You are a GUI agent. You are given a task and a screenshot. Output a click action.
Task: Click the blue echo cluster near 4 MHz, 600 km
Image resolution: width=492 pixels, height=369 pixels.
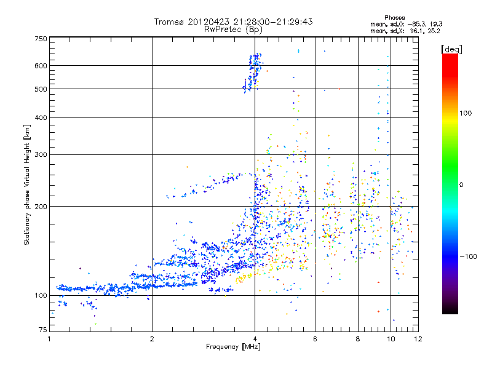point(253,73)
